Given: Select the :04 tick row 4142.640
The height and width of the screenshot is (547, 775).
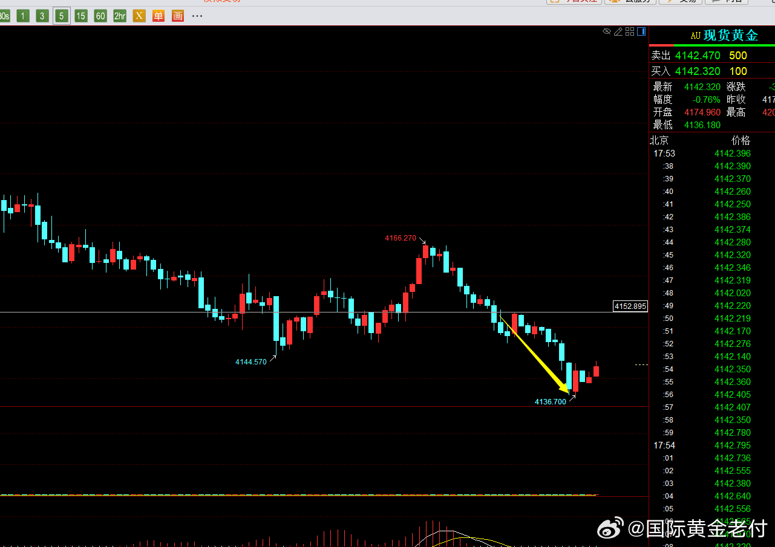Looking at the screenshot, I should tap(712, 496).
